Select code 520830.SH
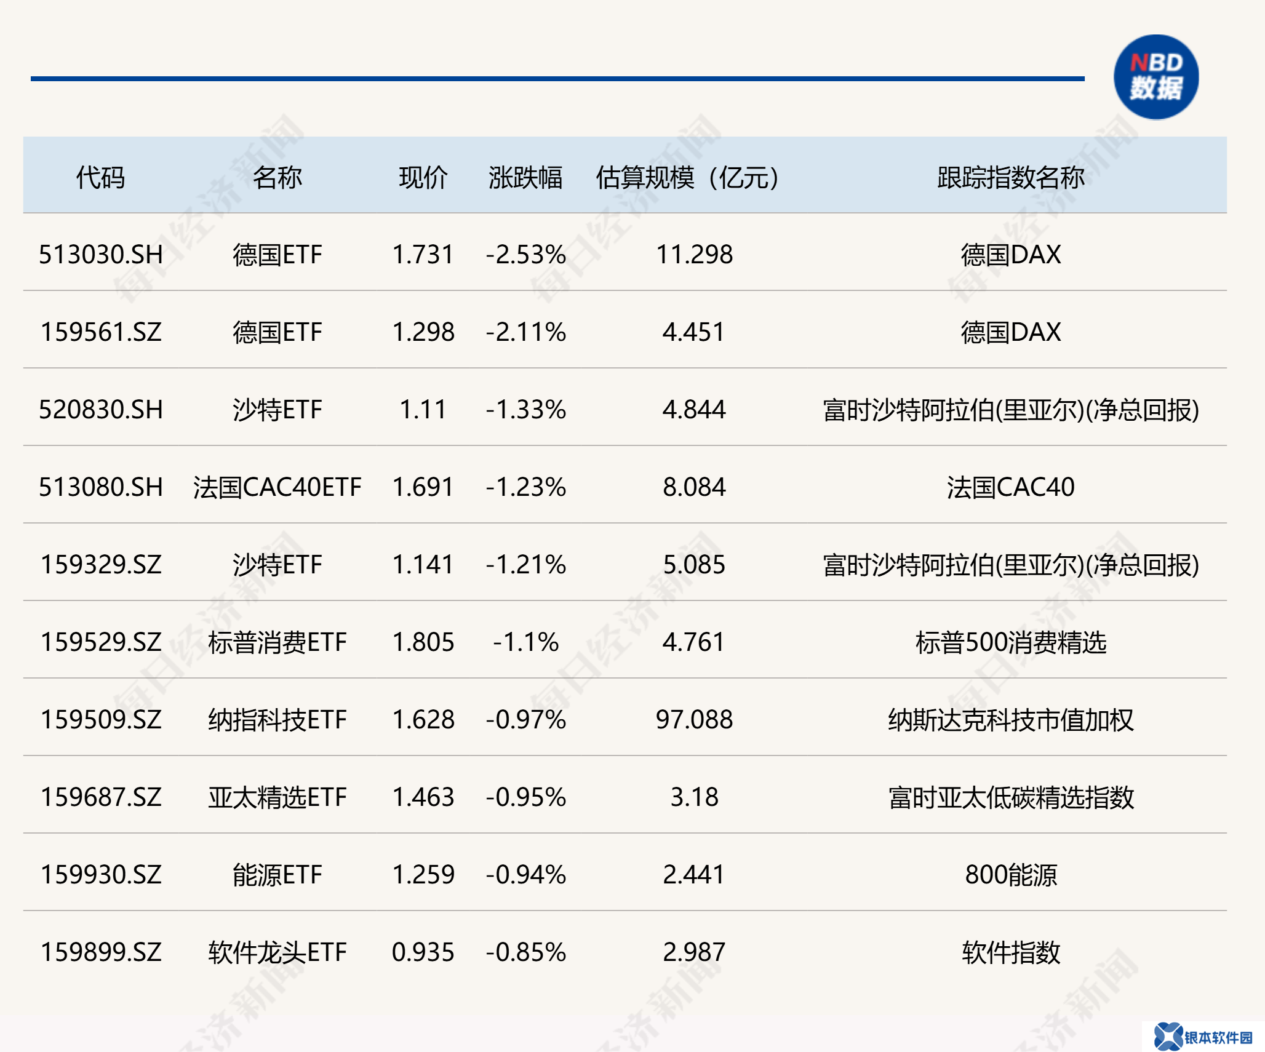 tap(101, 410)
